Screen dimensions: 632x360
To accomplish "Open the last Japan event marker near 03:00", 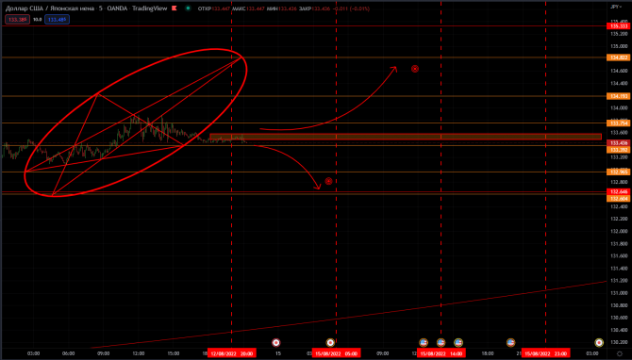I will click(599, 343).
